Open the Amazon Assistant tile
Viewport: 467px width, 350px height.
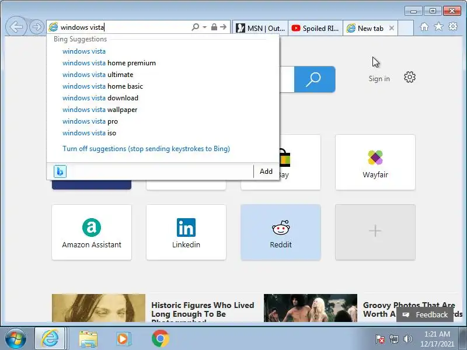tap(92, 232)
